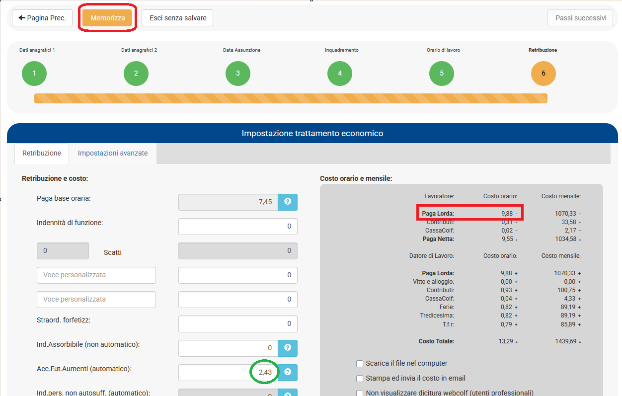The height and width of the screenshot is (396, 622).
Task: Focus the Acc.Fut.Aumenti amount field
Action: (x=228, y=372)
